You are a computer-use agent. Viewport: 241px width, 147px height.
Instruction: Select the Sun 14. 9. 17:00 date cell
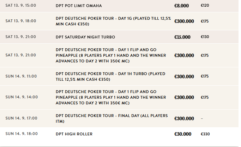click(22, 118)
